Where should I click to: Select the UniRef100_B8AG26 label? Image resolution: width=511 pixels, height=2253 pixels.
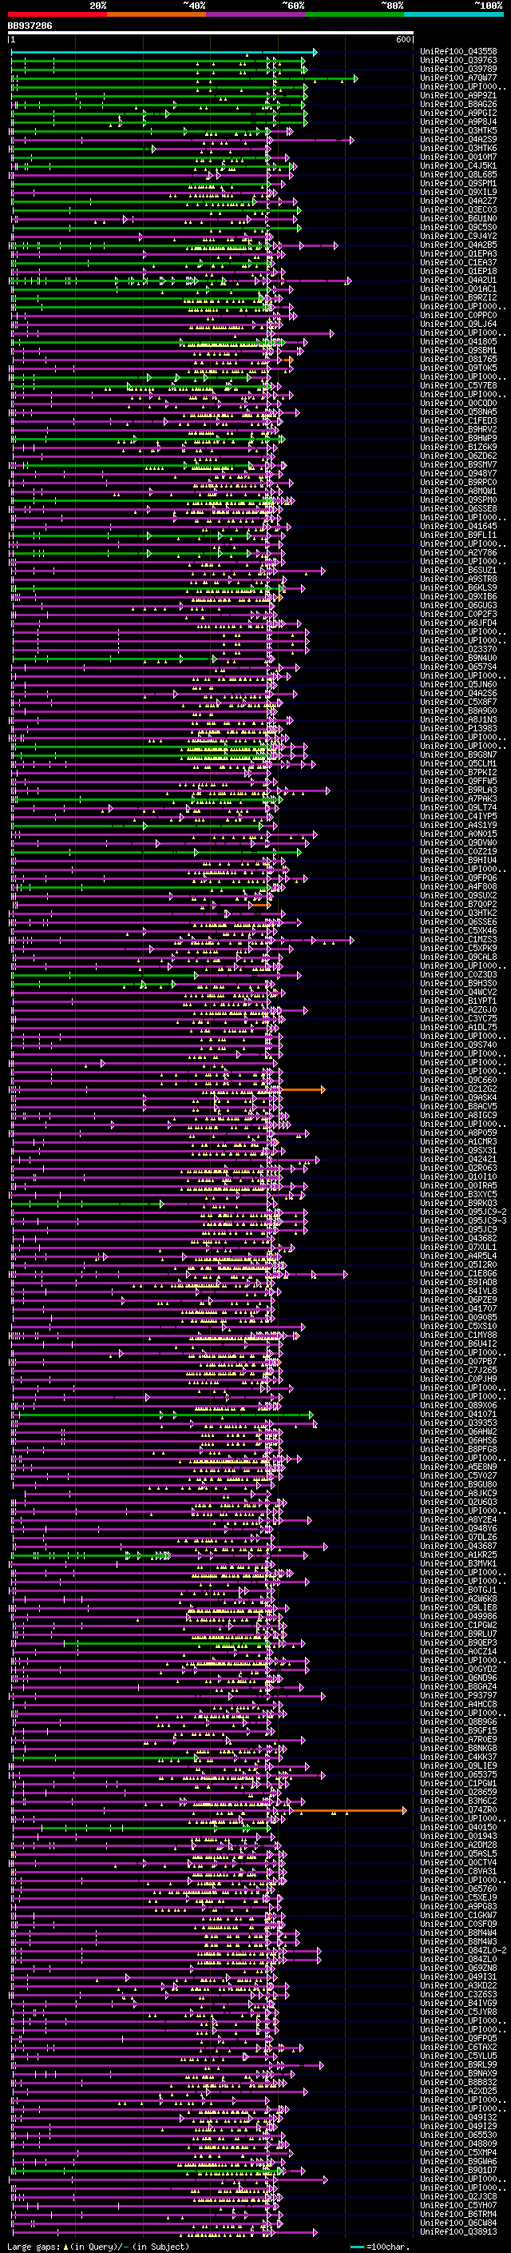pos(458,104)
